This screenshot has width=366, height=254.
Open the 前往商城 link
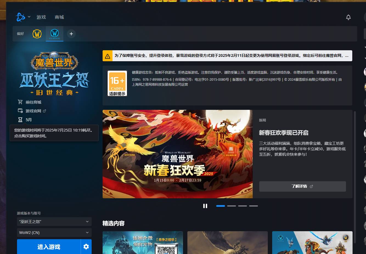point(33,102)
